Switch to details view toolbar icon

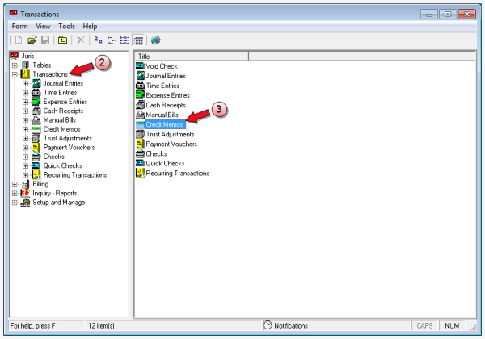[x=138, y=40]
